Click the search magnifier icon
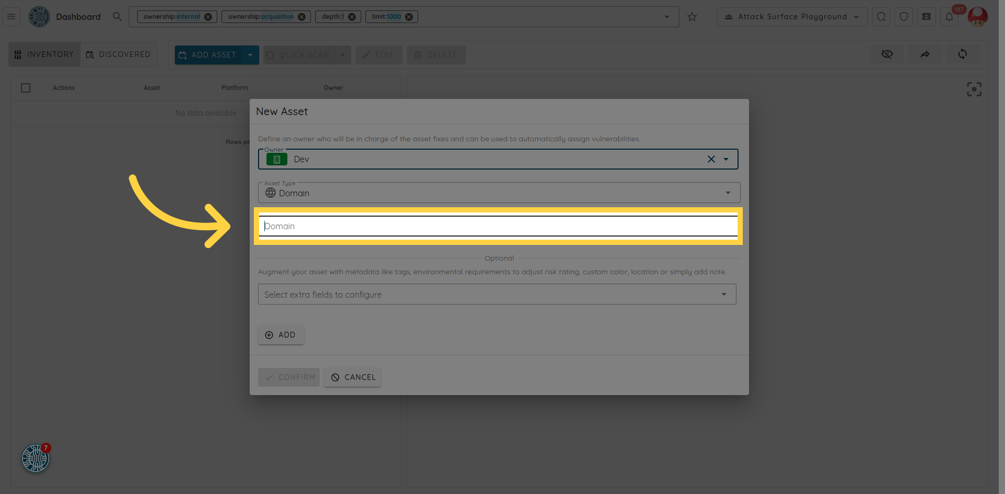The height and width of the screenshot is (494, 1005). click(117, 17)
